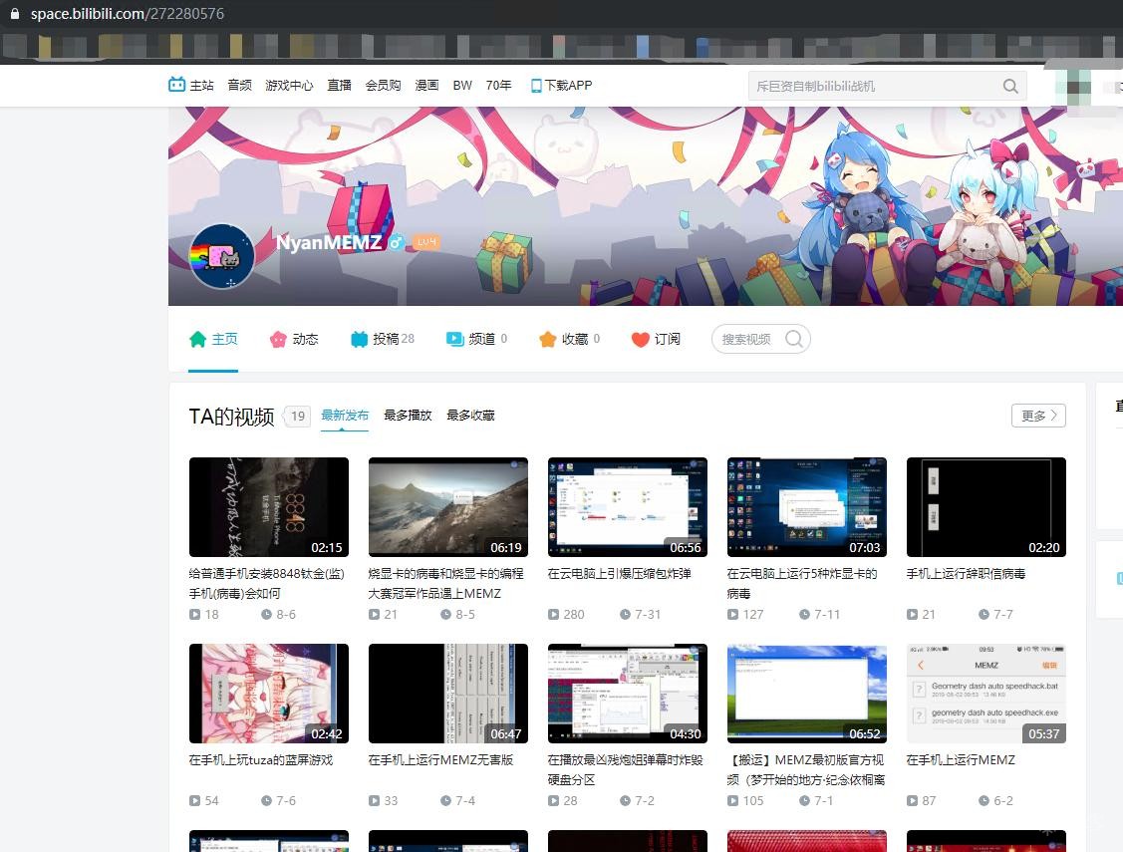Click play-count icon under 在云电脑上引爆压缩包炸弹

click(554, 614)
